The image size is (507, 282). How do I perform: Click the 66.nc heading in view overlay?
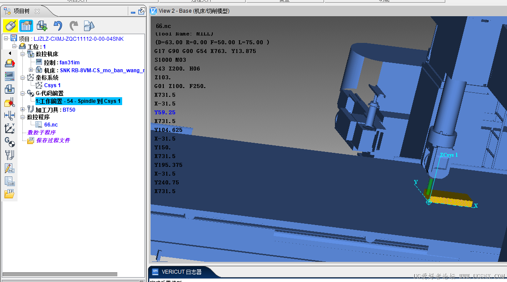163,26
